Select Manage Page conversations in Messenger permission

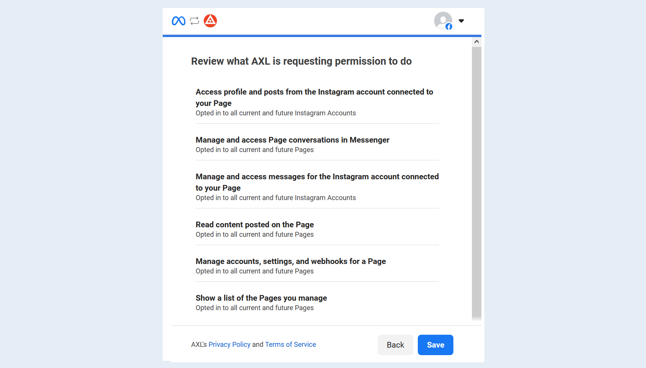(x=317, y=145)
